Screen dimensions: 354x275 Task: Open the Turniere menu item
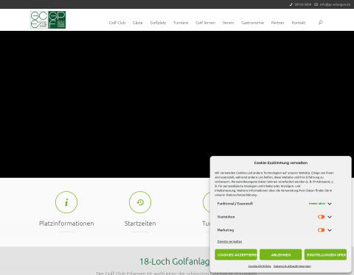181,23
